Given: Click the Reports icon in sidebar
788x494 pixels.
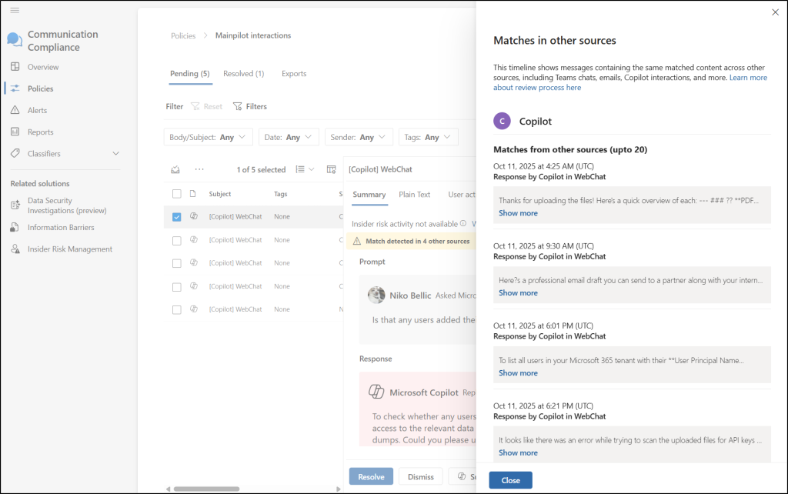Looking at the screenshot, I should click(15, 132).
